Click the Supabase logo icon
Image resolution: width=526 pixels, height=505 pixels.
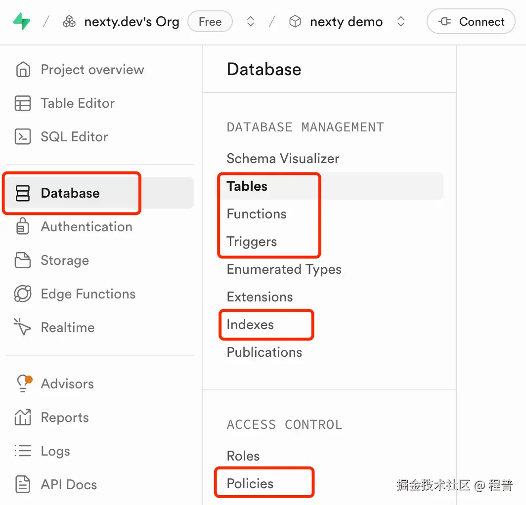[x=22, y=22]
